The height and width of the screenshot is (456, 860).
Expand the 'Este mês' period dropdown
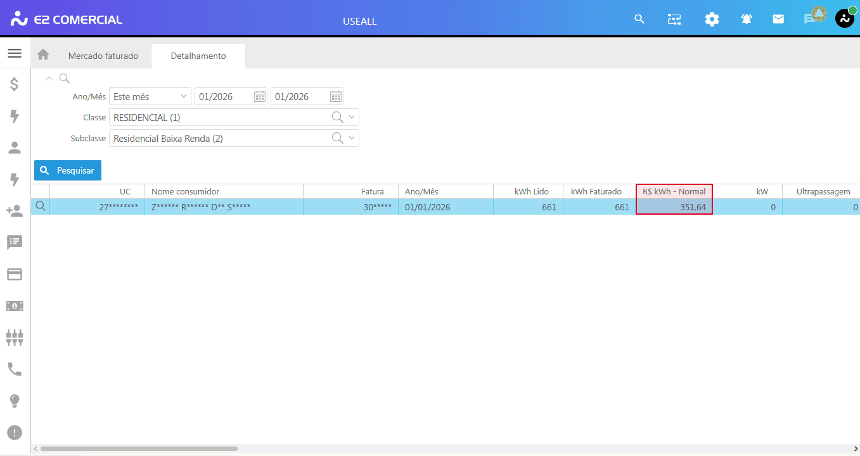coord(184,96)
